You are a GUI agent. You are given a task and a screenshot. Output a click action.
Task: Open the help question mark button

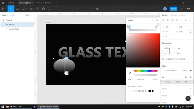tap(188, 98)
